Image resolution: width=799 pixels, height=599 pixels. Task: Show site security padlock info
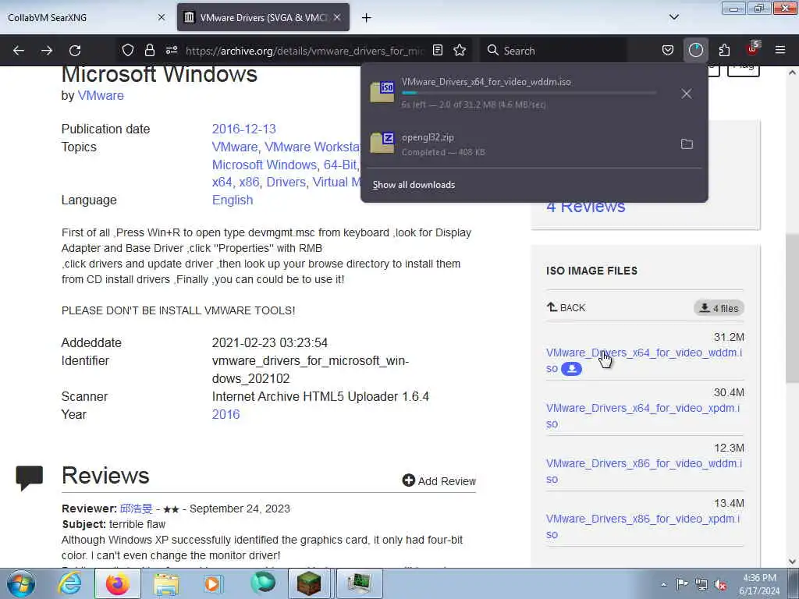tap(149, 50)
